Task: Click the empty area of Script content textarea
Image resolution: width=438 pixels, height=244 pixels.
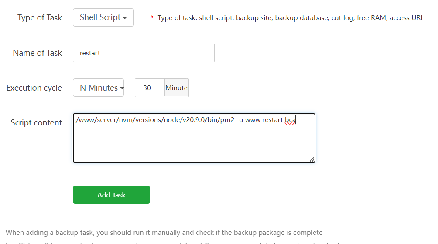Action: pyautogui.click(x=194, y=144)
